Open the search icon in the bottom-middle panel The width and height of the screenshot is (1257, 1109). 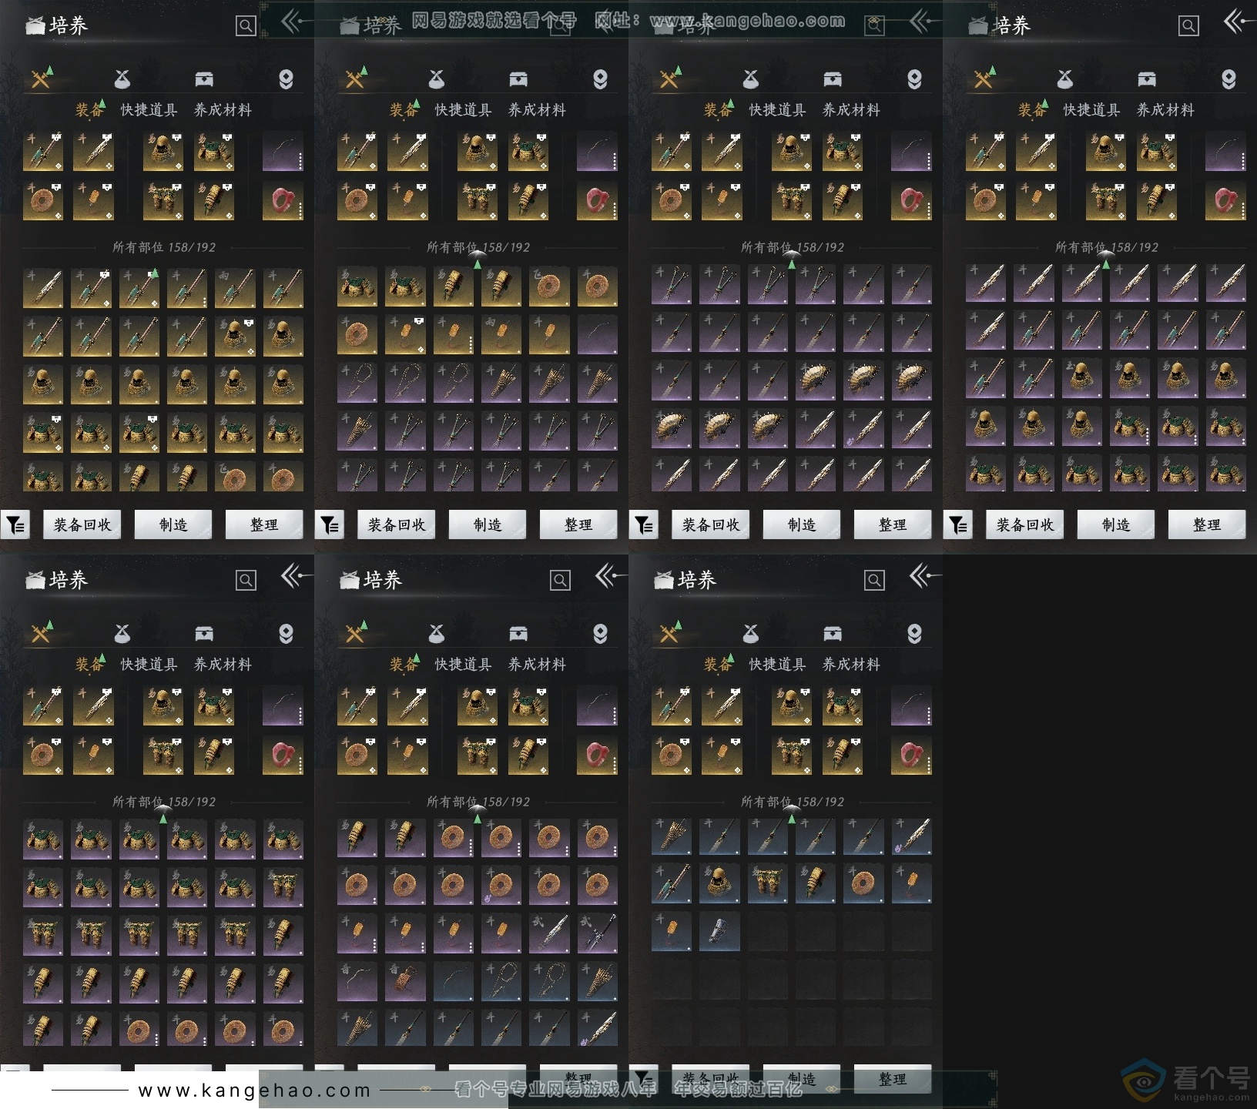click(560, 580)
